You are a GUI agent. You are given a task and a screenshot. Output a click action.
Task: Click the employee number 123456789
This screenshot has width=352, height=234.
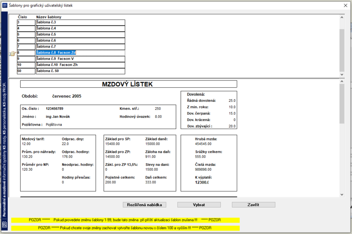55,108
